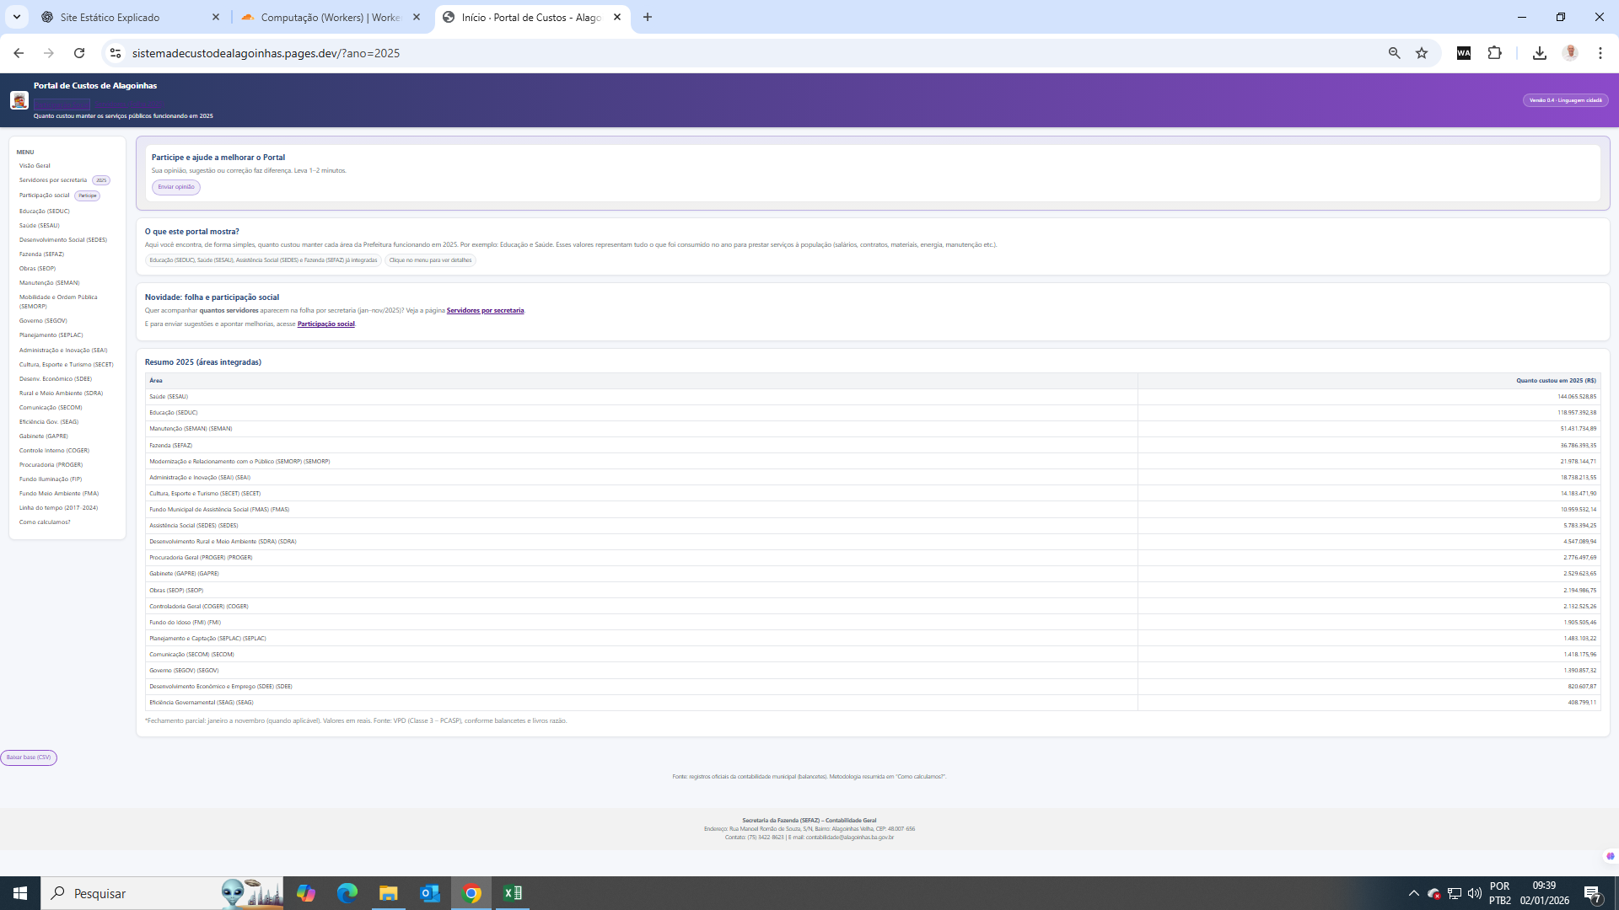
Task: Expand the tab search dropdown arrow
Action: coord(16,17)
